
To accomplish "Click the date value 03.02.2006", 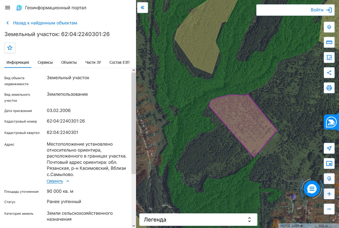I will (59, 111).
